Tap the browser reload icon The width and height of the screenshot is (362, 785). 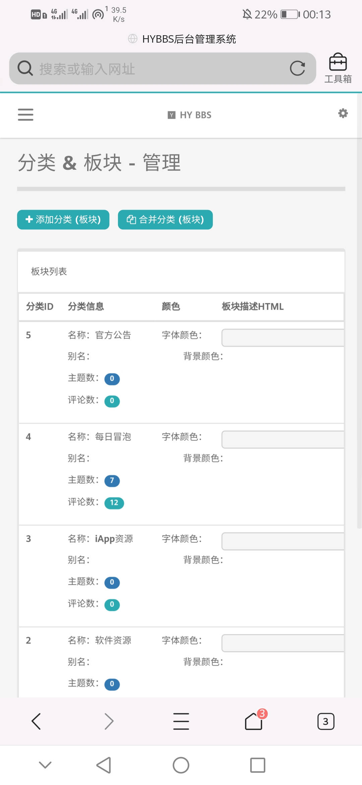297,68
